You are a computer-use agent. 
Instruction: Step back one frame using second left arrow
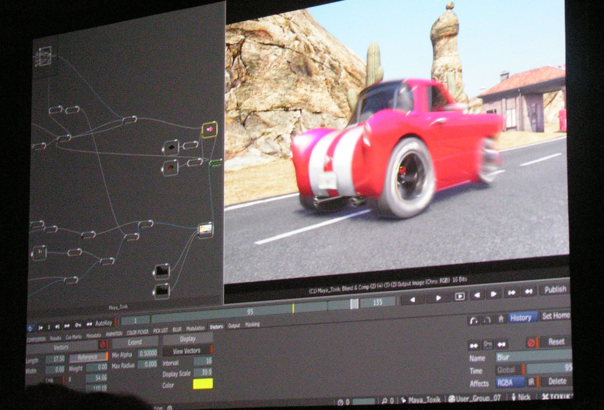point(477,295)
